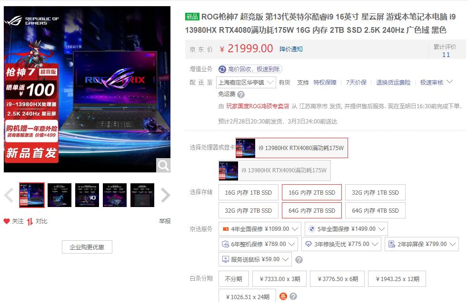Click help icon beside mouse service option
The width and height of the screenshot is (468, 302).
pos(299,260)
